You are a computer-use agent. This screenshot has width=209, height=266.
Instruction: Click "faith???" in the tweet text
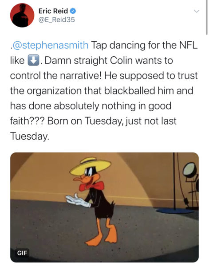[28, 121]
